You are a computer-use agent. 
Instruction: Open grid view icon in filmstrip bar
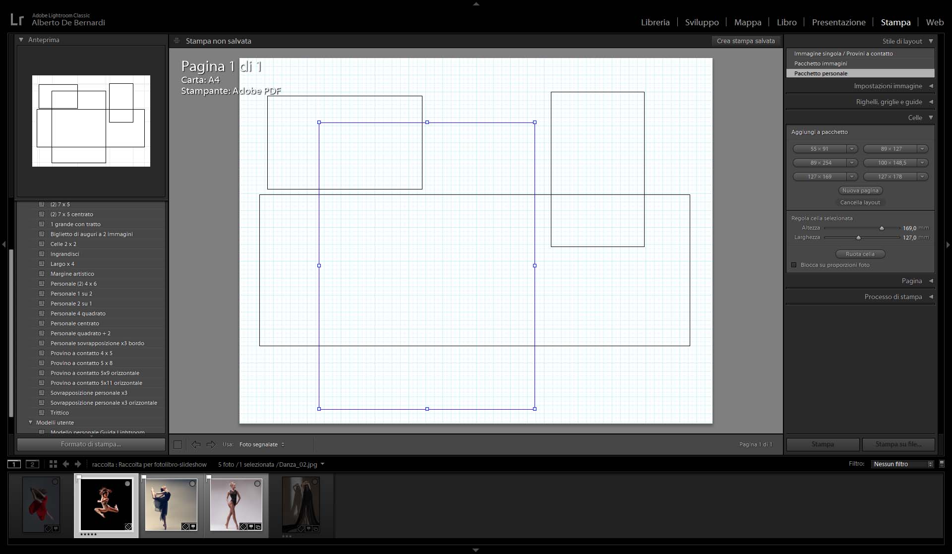coord(53,464)
